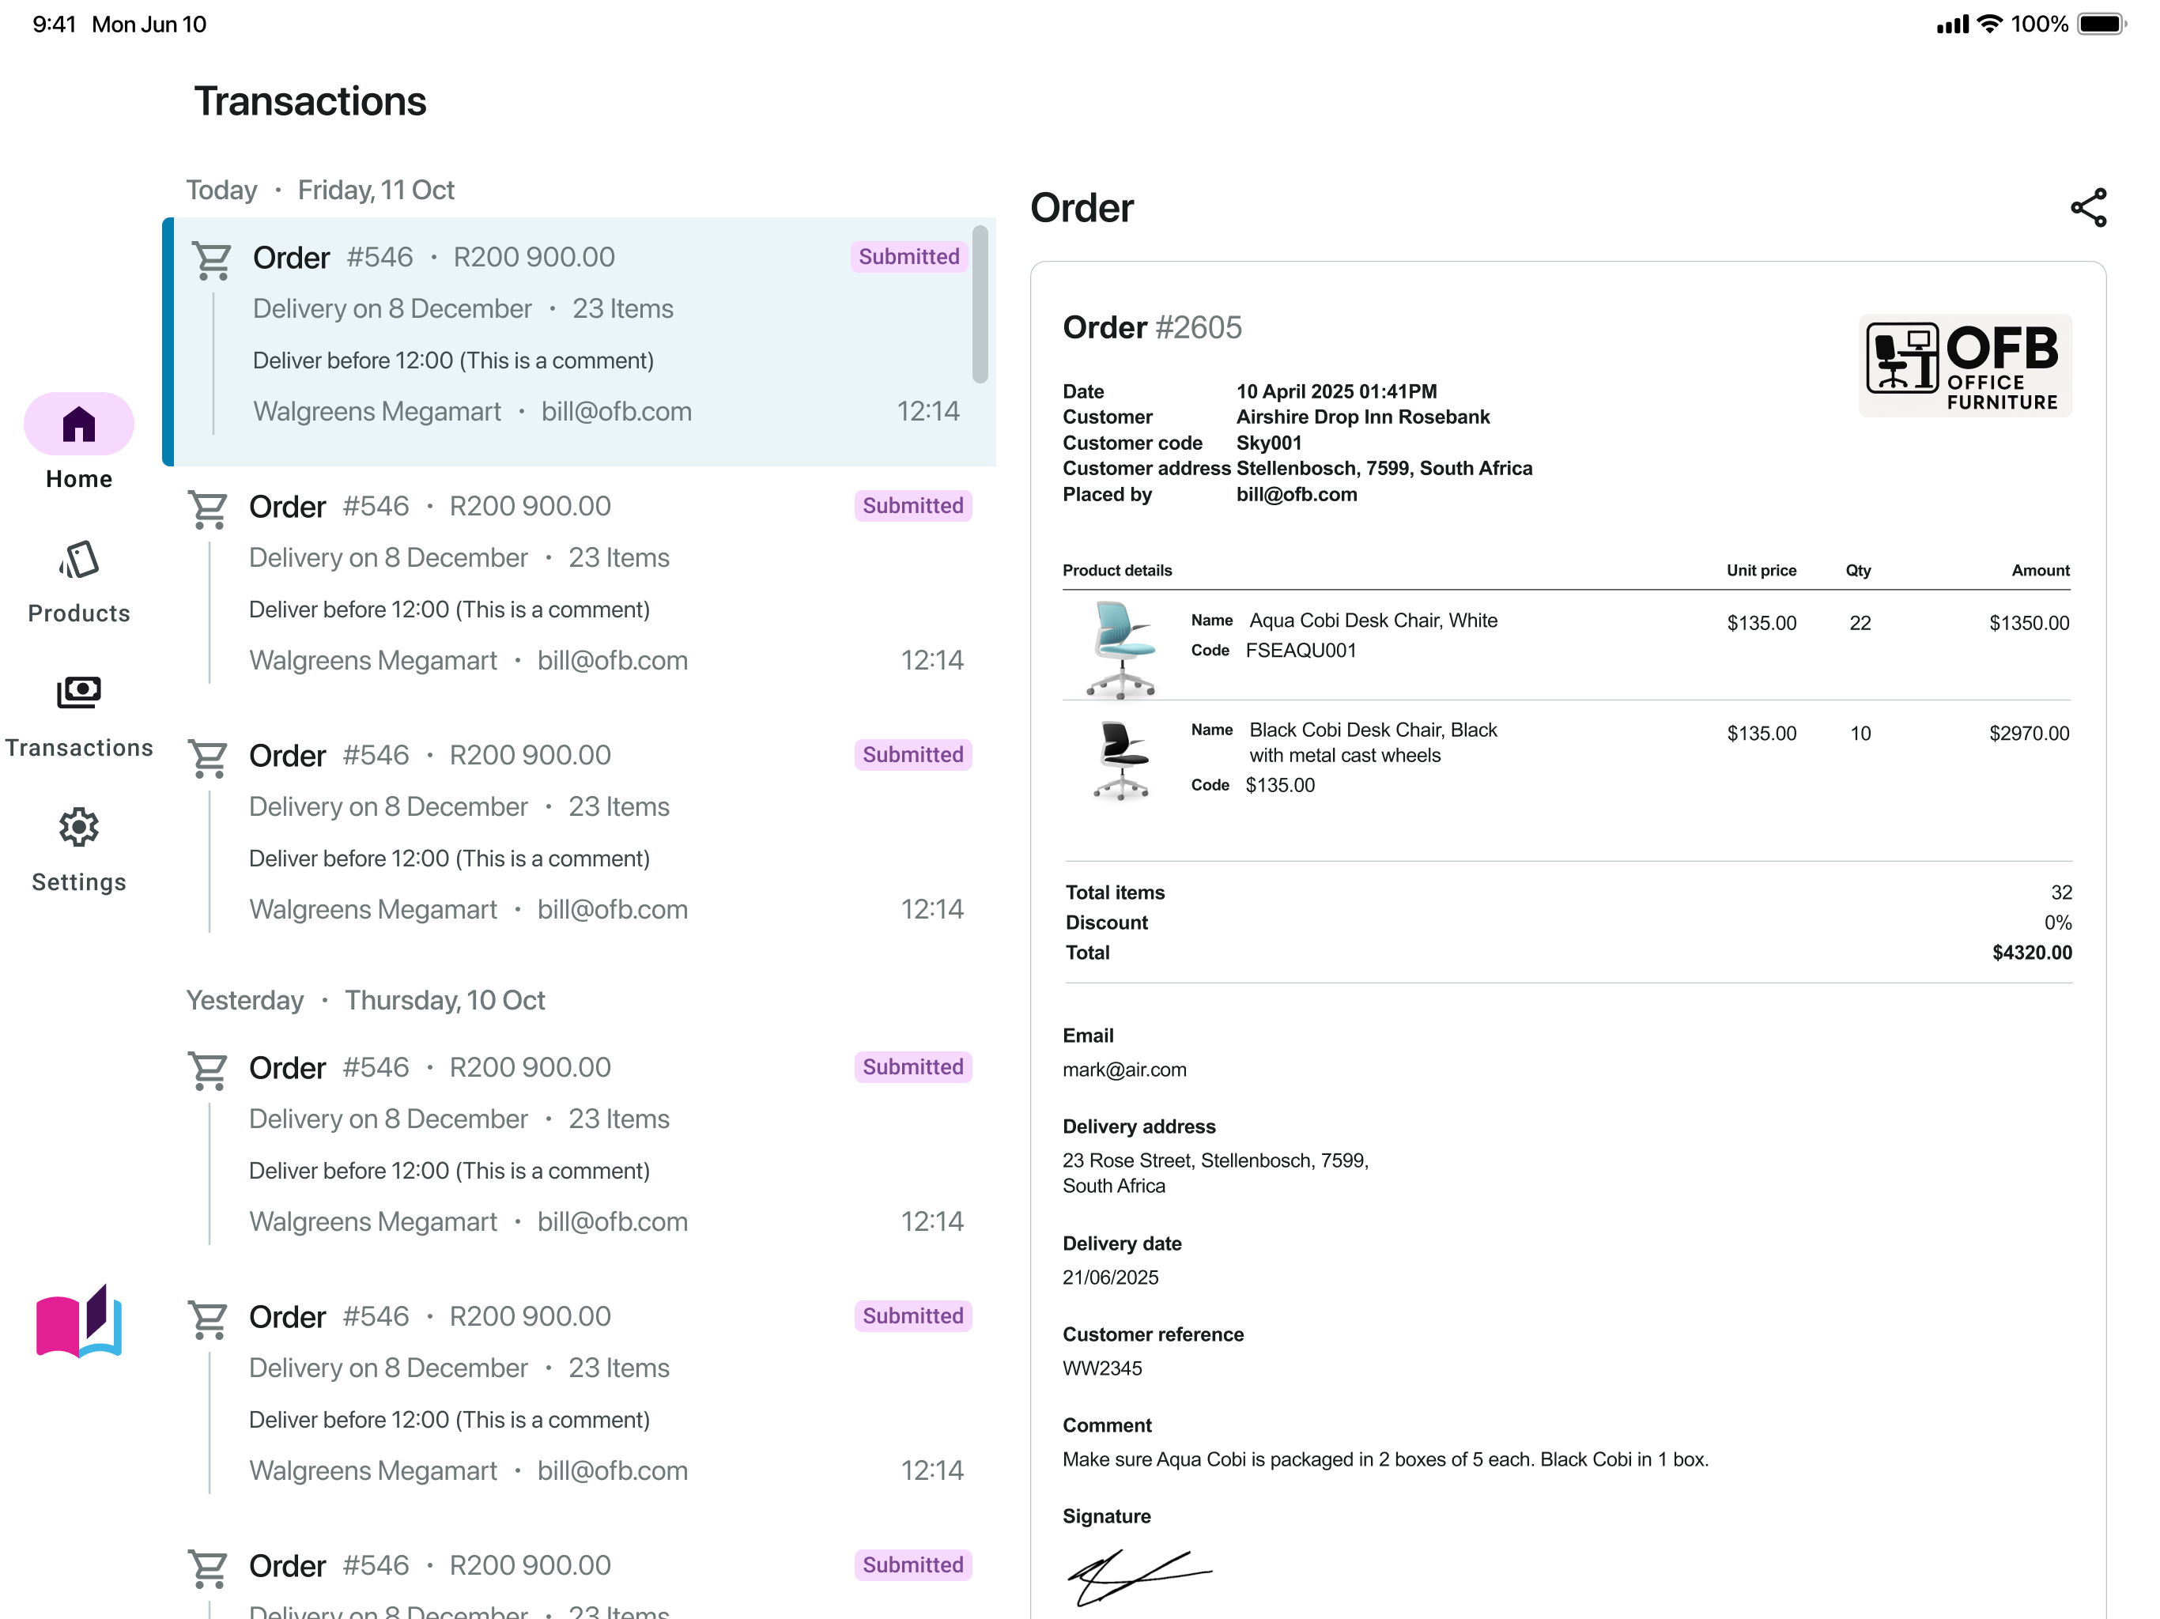Click Submitted badge on third Today order
The height and width of the screenshot is (1619, 2160).
click(913, 754)
